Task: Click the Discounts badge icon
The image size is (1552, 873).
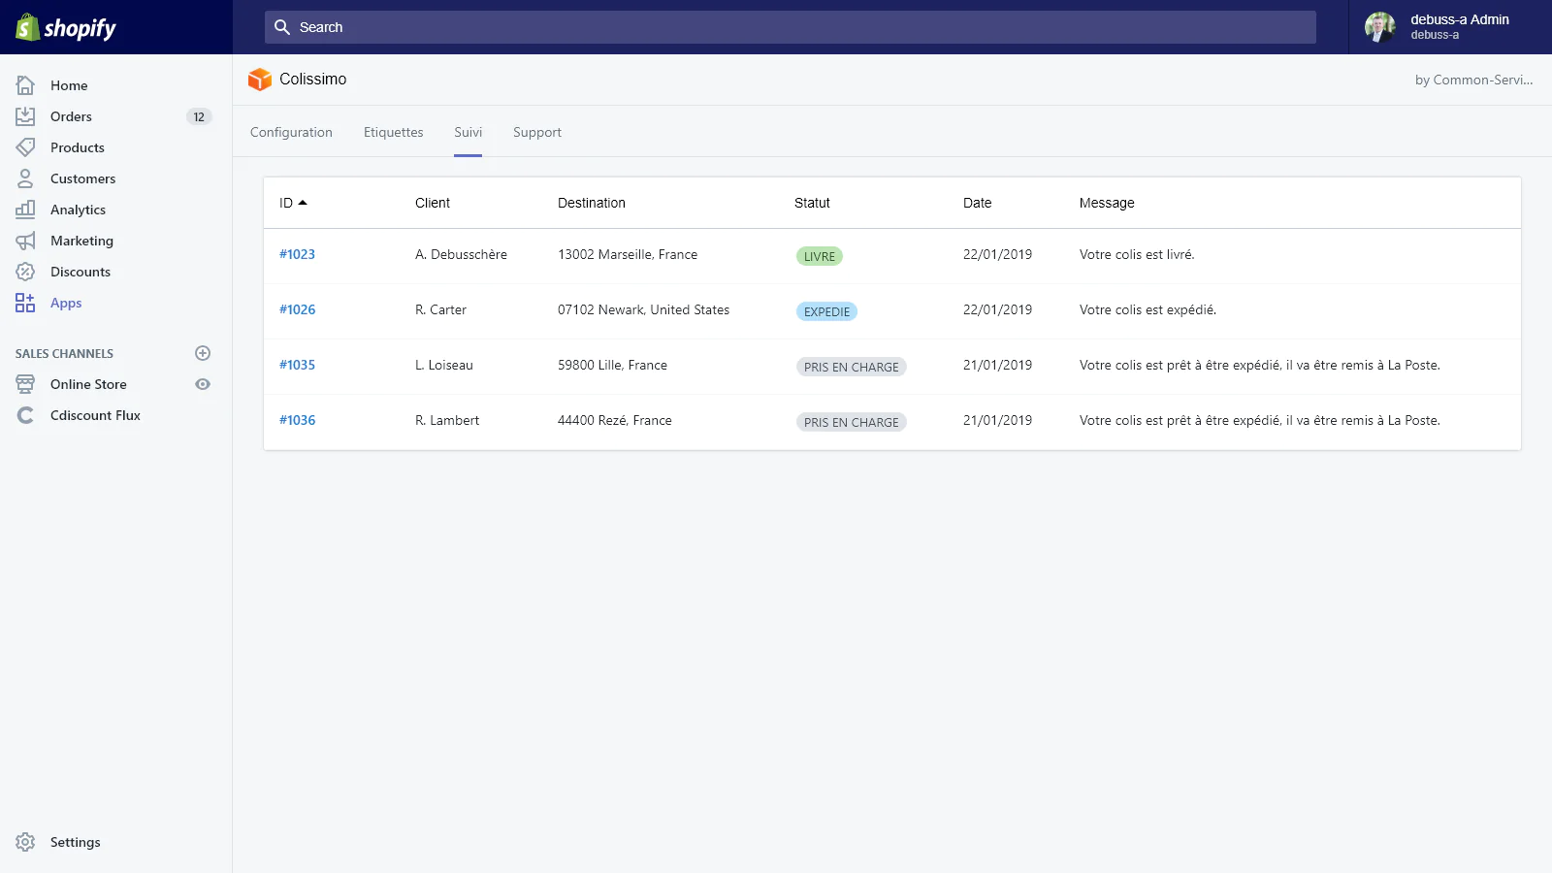Action: [25, 272]
